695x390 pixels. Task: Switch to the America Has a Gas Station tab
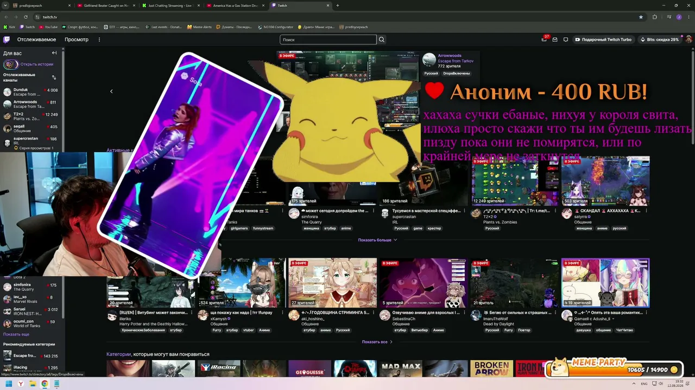(235, 5)
